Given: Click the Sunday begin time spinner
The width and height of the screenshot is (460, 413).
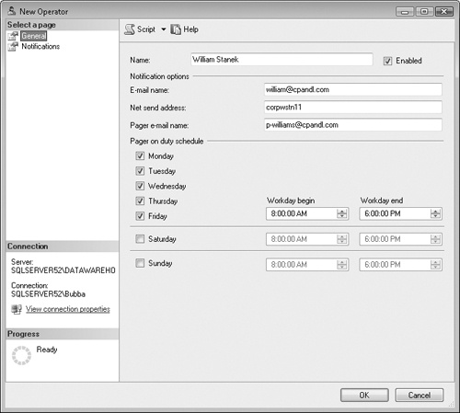Looking at the screenshot, I should (x=341, y=265).
